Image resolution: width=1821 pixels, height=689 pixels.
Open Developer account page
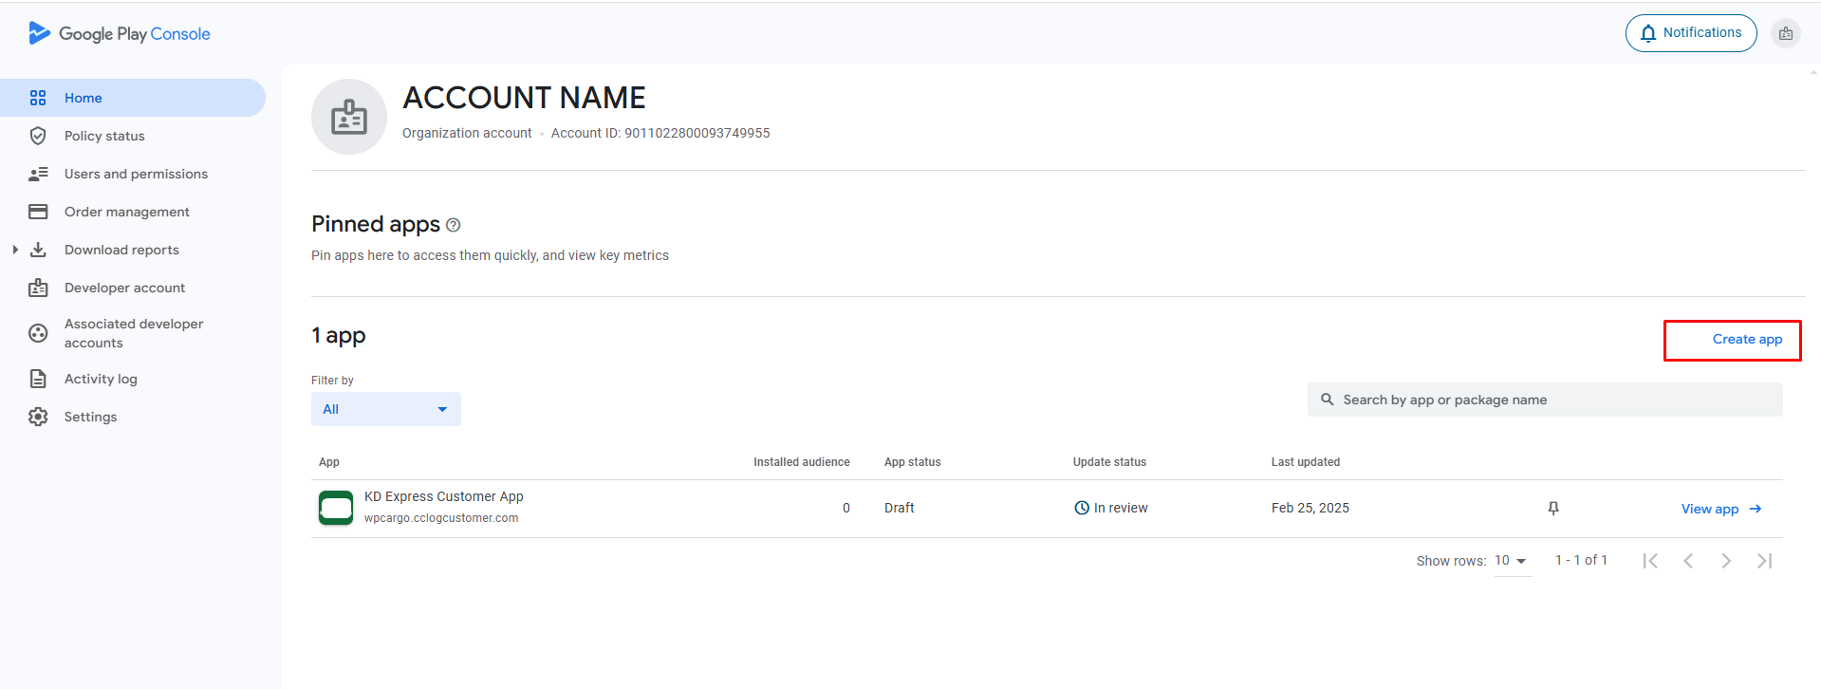[124, 288]
